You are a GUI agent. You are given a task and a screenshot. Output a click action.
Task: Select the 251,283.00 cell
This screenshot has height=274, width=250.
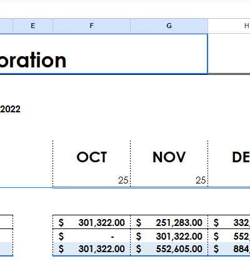[169, 222]
